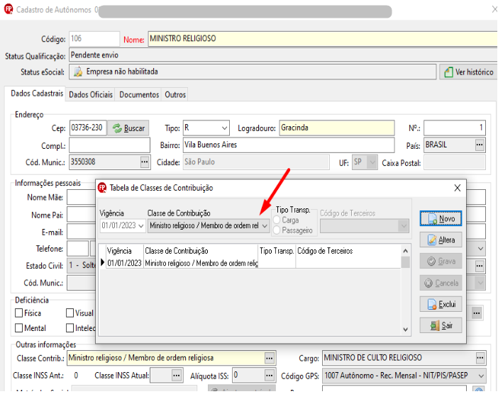Open the País lookup ellipsis button
Screen dimensions: 498x399
tap(480, 145)
